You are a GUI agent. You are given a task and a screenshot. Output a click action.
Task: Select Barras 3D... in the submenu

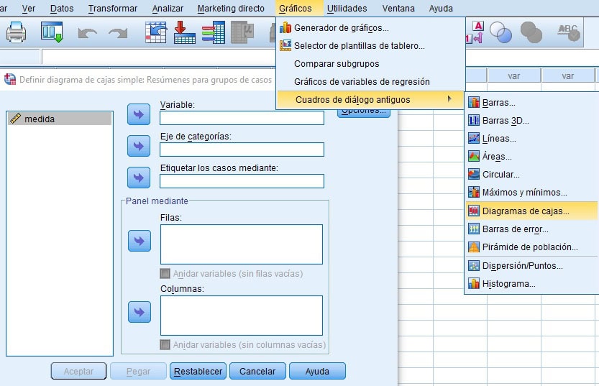(x=532, y=121)
